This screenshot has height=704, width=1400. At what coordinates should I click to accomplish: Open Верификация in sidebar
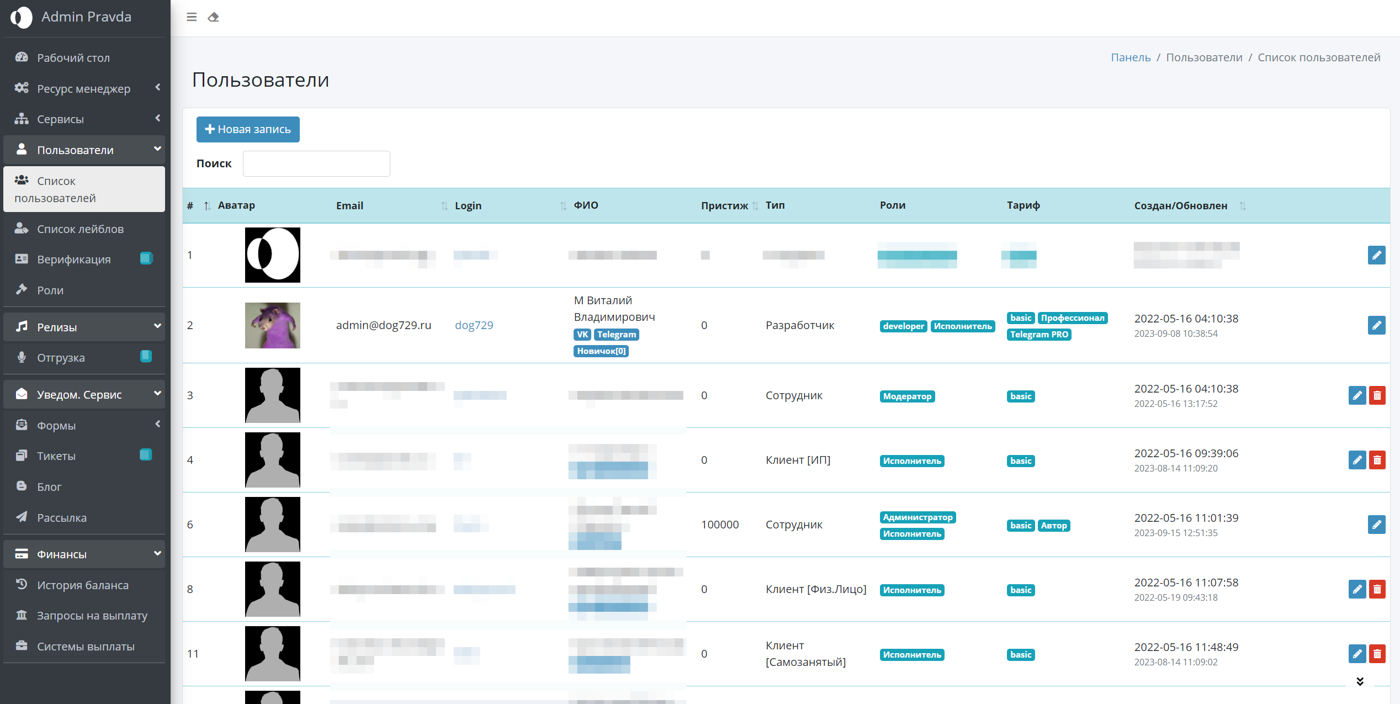(84, 260)
